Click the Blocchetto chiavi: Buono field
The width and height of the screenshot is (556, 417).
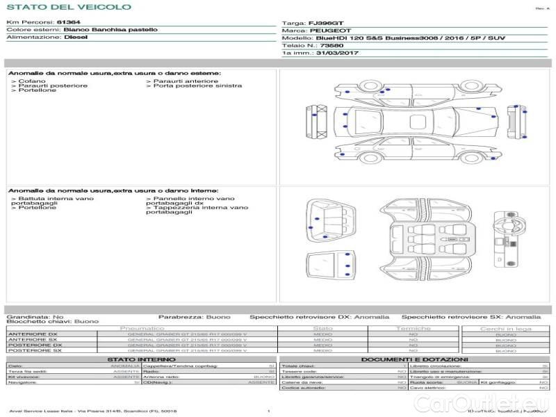pyautogui.click(x=53, y=322)
